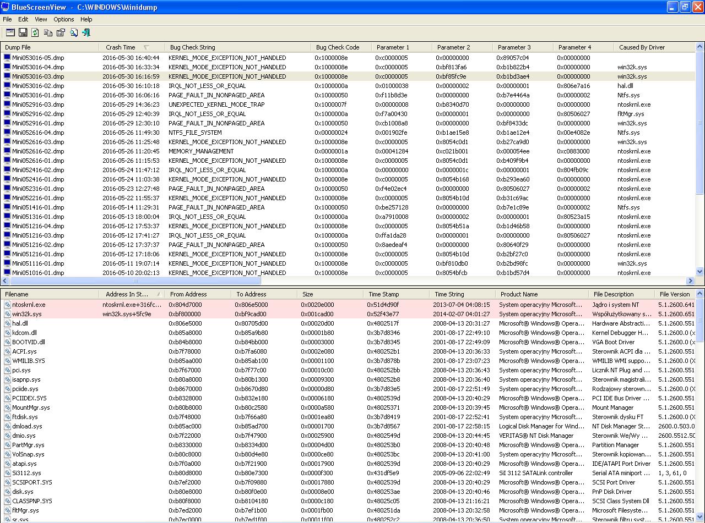
Task: Select the Si3112.sys driver entry
Action: click(x=26, y=473)
